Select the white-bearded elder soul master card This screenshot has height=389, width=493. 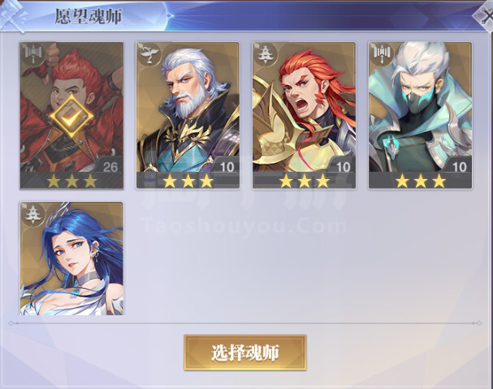[188, 115]
